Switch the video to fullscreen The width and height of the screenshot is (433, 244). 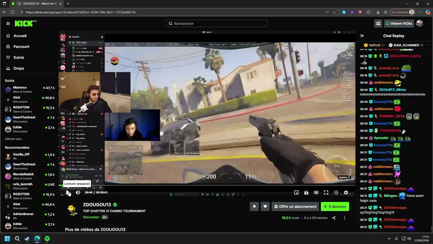coord(326,192)
